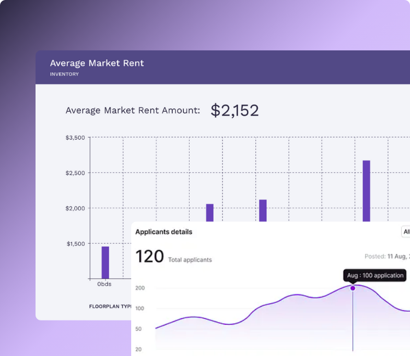This screenshot has width=410, height=356.
Task: Click the Average Market Rent Amount label
Action: point(132,111)
